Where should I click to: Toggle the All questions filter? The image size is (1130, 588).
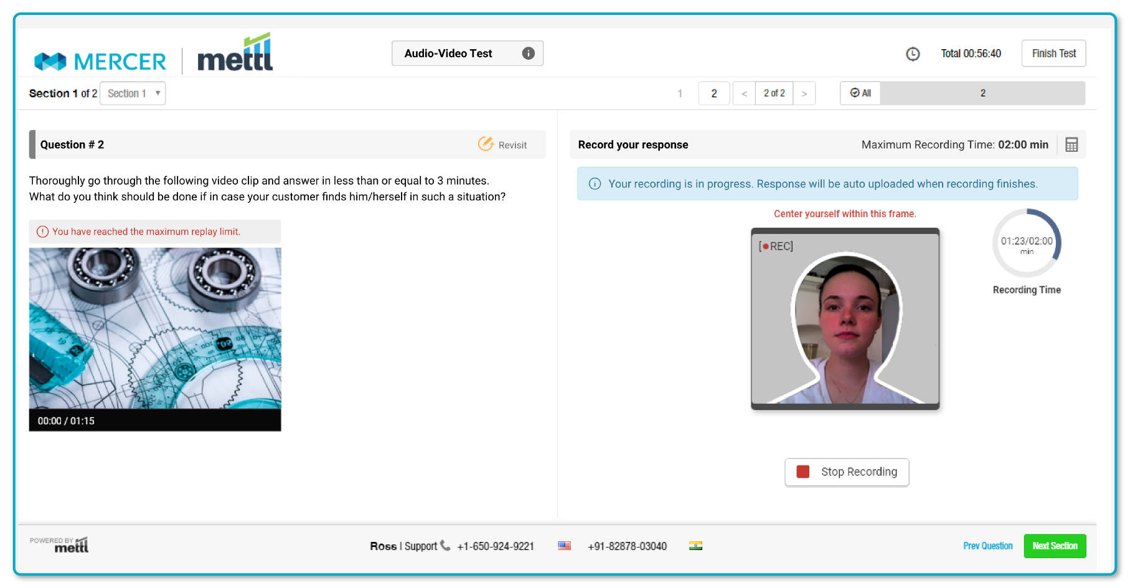860,93
